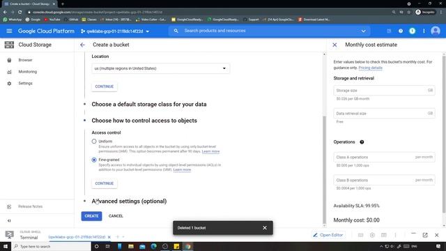This screenshot has height=251, width=446.
Task: Open the Cloud Shell Open Editor button
Action: 328,235
